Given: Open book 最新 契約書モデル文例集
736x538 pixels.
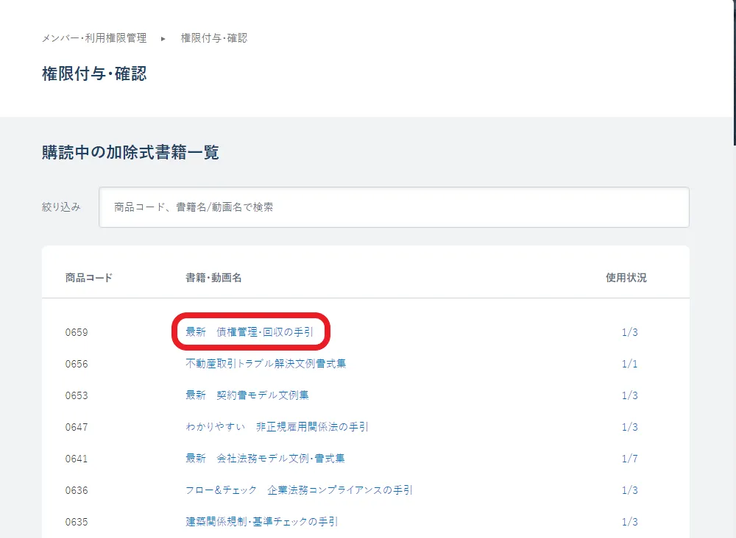Looking at the screenshot, I should [x=247, y=395].
